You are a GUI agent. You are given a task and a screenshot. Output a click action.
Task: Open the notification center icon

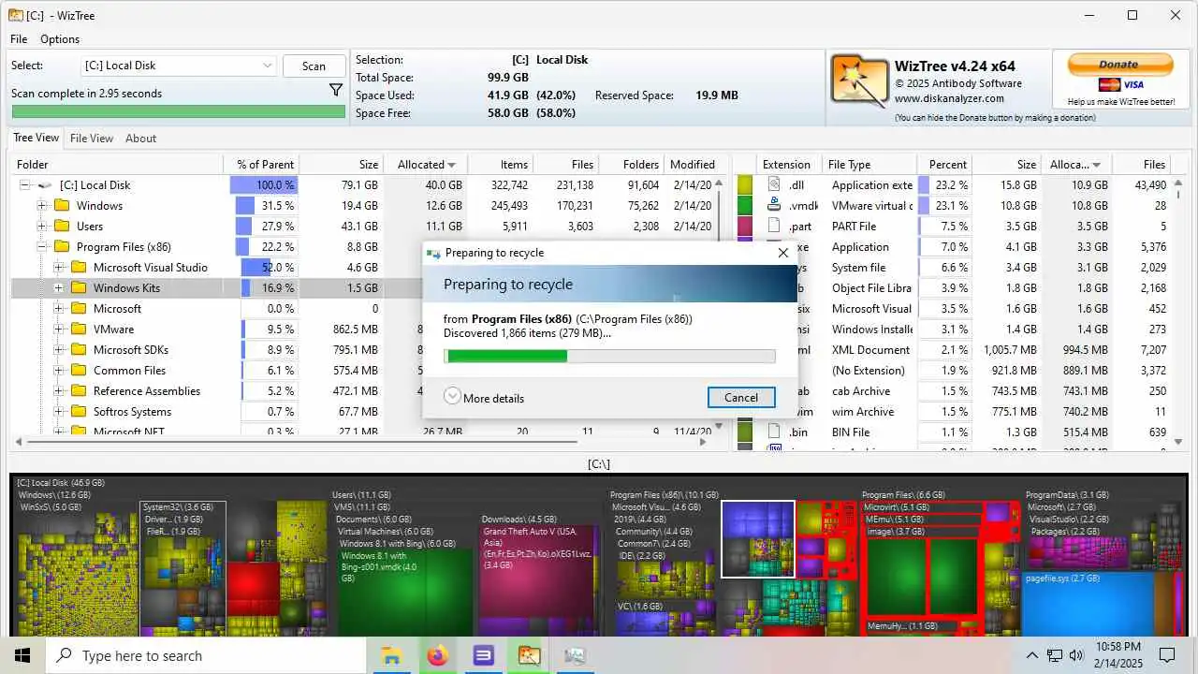pyautogui.click(x=1167, y=655)
